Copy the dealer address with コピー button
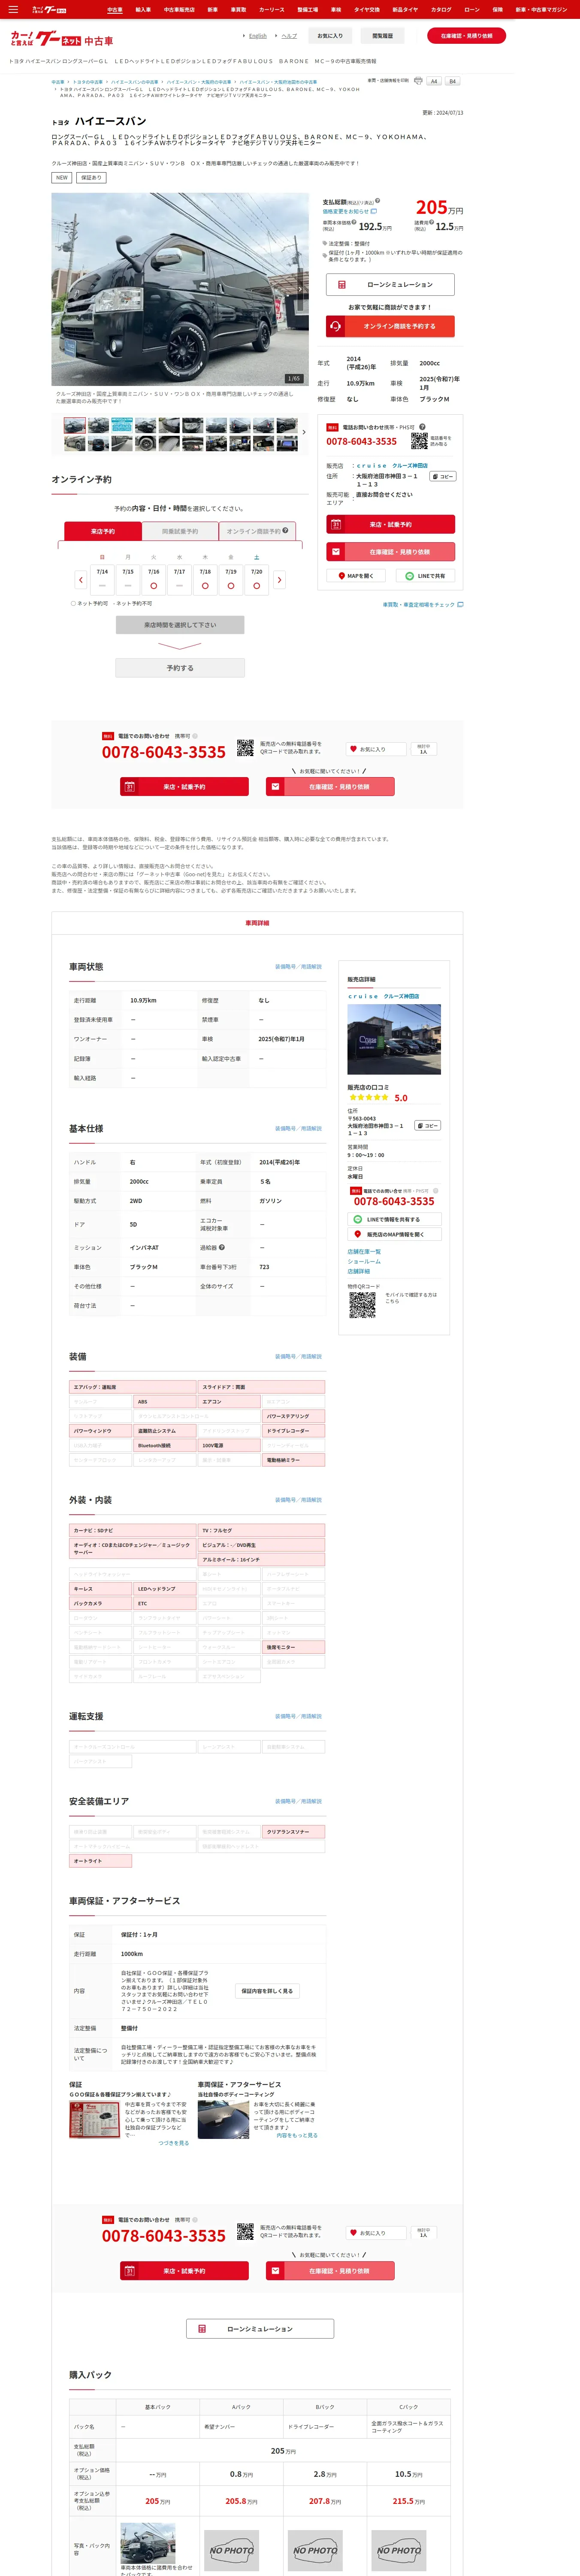The image size is (580, 2576). click(x=443, y=477)
